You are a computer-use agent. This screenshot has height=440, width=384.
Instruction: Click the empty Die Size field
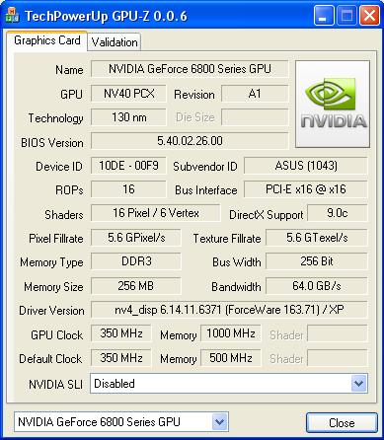(255, 117)
